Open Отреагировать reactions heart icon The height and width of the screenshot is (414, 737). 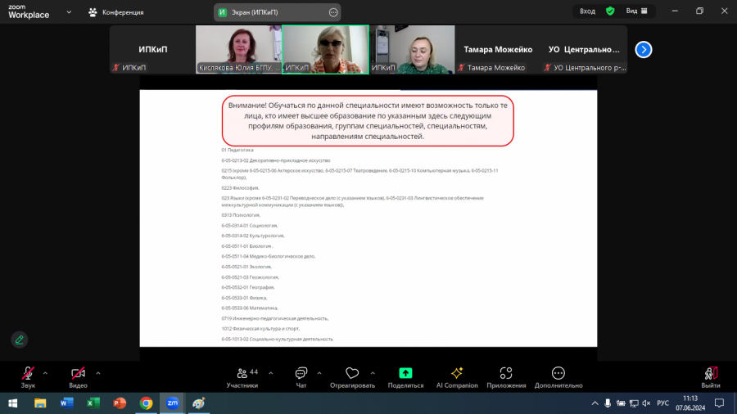coord(352,373)
